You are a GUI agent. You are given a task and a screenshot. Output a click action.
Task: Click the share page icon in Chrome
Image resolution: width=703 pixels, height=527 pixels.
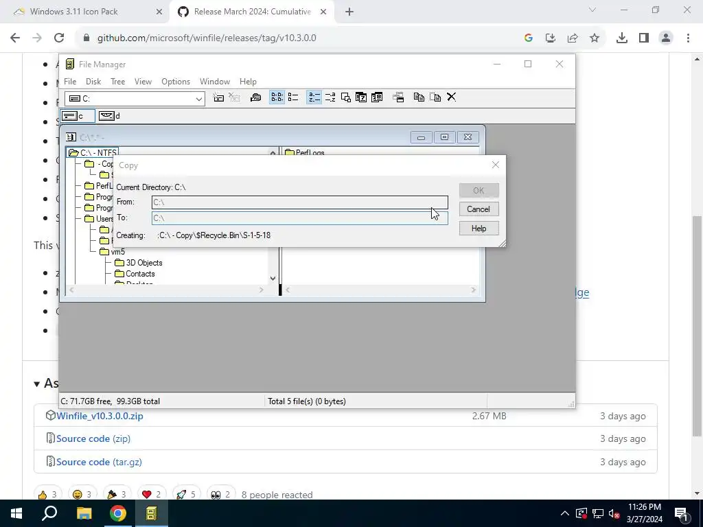tap(572, 38)
